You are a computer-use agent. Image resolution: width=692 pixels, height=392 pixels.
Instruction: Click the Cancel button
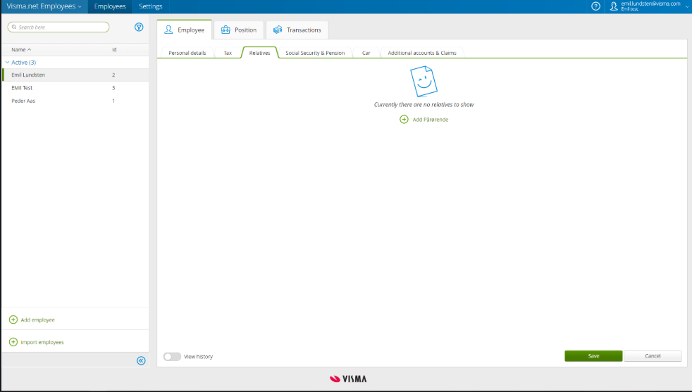coord(653,356)
